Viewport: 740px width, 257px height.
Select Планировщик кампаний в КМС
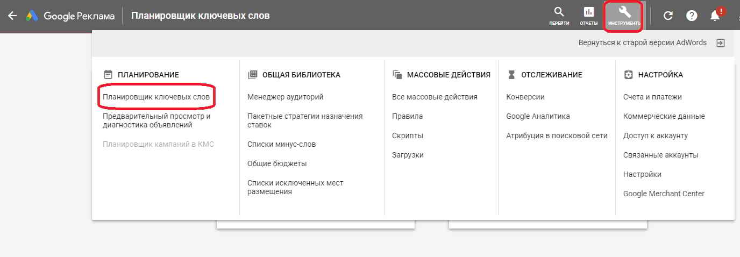pos(158,144)
